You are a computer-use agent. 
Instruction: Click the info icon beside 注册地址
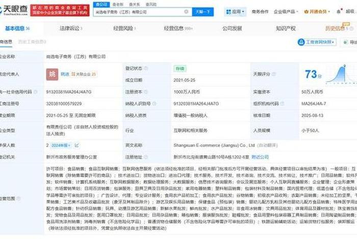146,157
